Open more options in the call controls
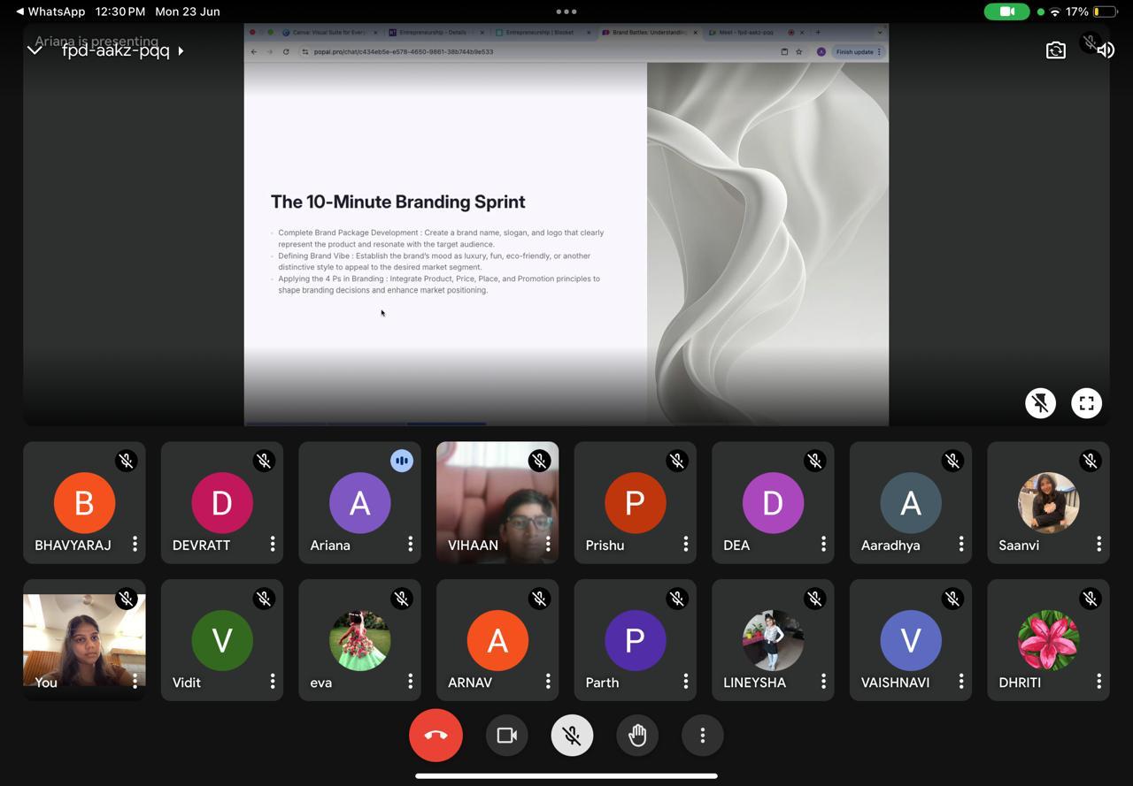1133x786 pixels. [x=702, y=735]
